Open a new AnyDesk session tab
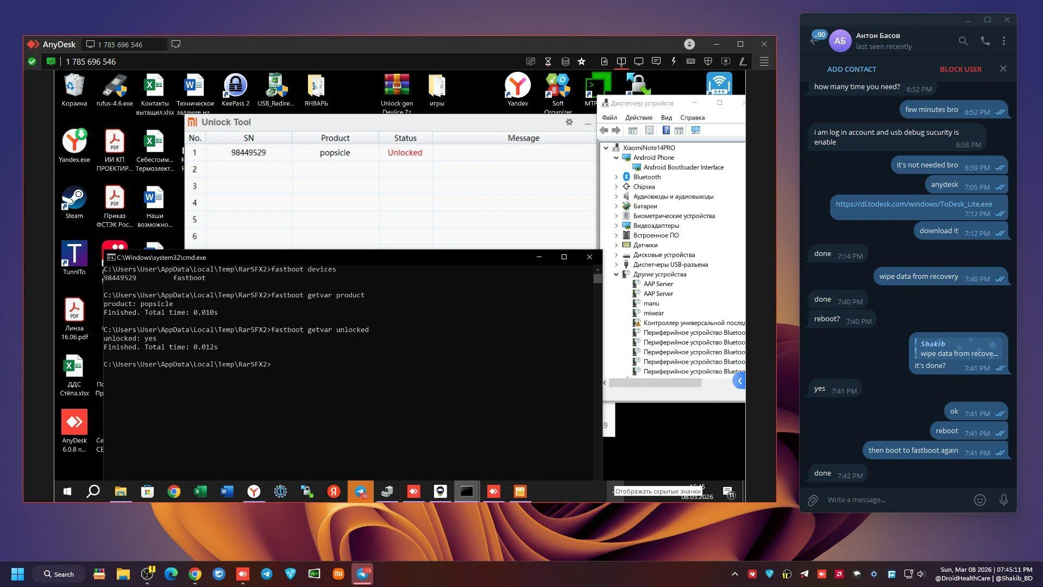 pos(176,44)
